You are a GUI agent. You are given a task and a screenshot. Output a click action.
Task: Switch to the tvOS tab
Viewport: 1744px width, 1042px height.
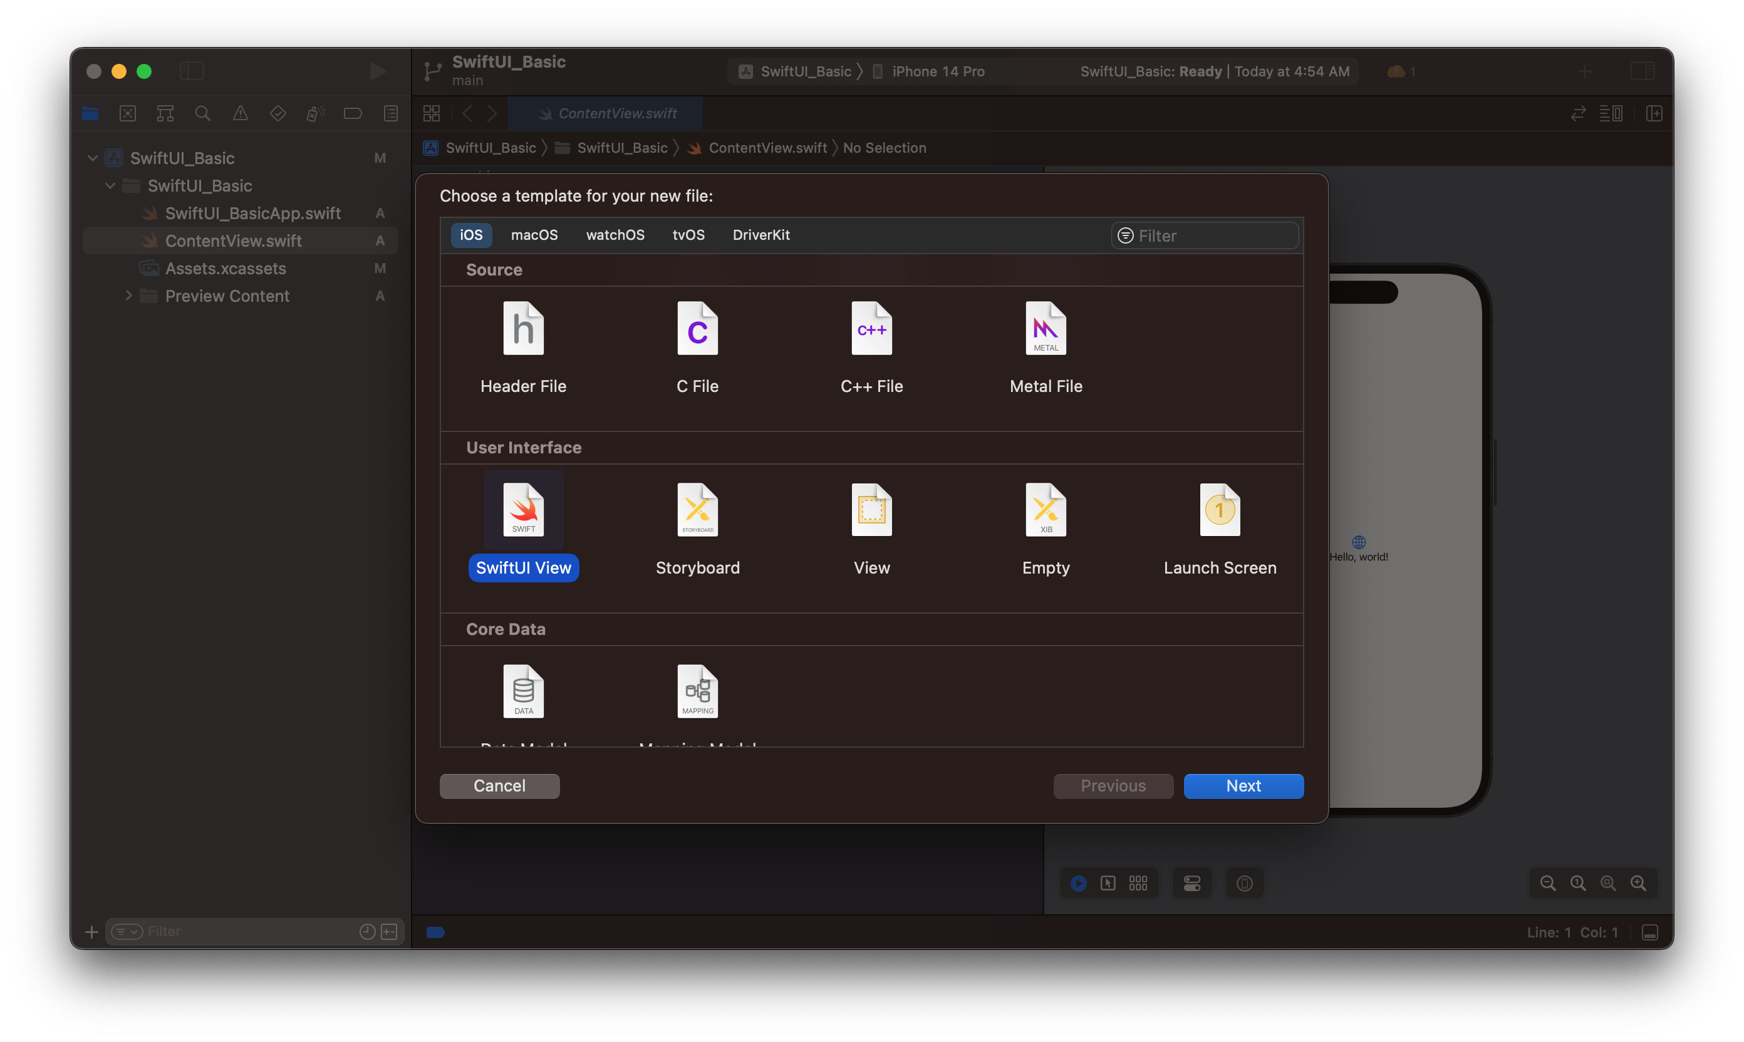(688, 235)
